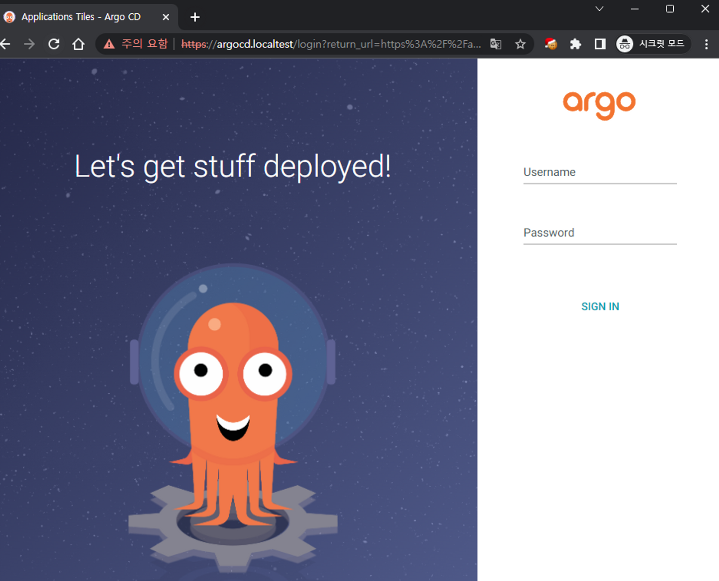The width and height of the screenshot is (719, 581).
Task: Click the browser forward arrow
Action: pyautogui.click(x=29, y=44)
